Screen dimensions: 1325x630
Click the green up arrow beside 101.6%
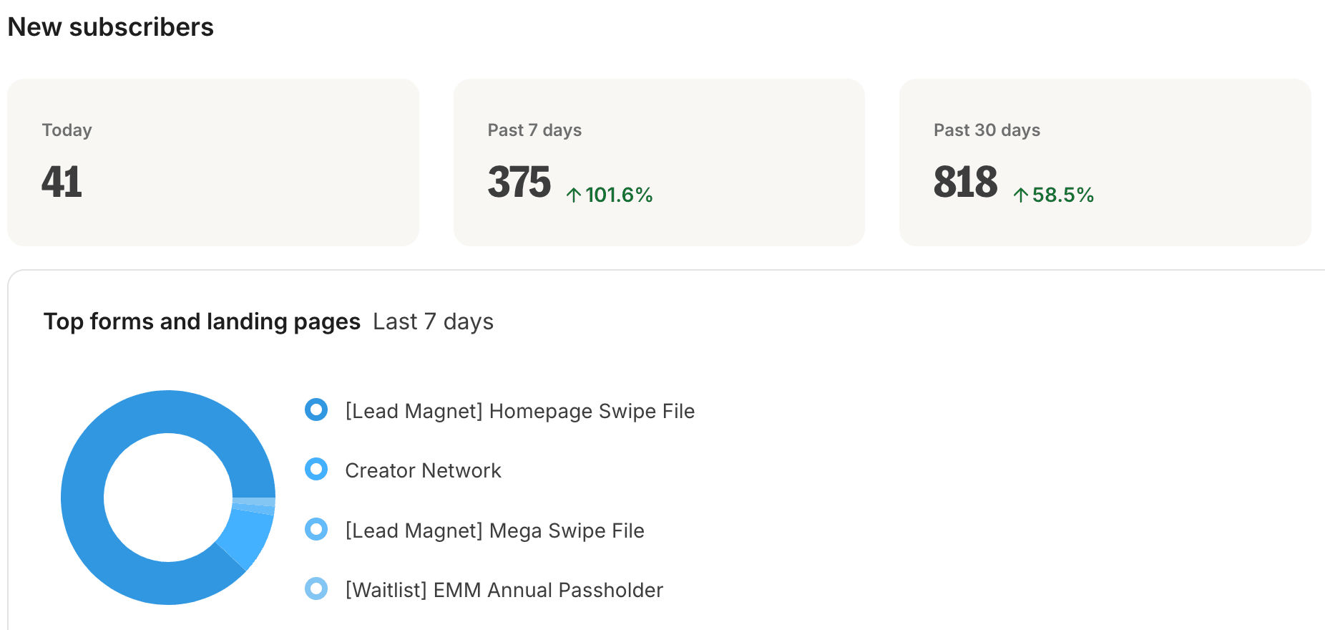pos(574,195)
